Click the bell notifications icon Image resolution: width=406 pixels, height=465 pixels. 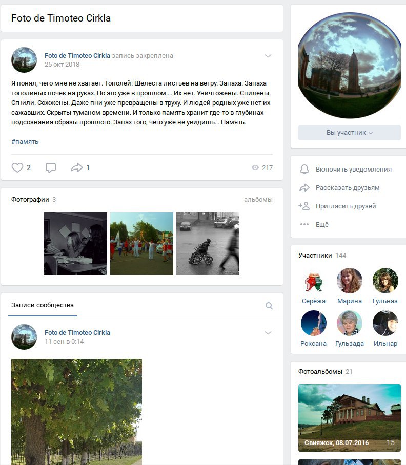304,170
